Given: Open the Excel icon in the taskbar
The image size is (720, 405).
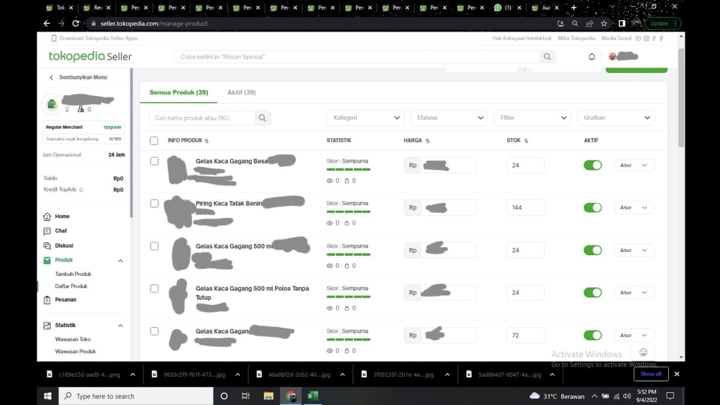Looking at the screenshot, I should tap(313, 396).
